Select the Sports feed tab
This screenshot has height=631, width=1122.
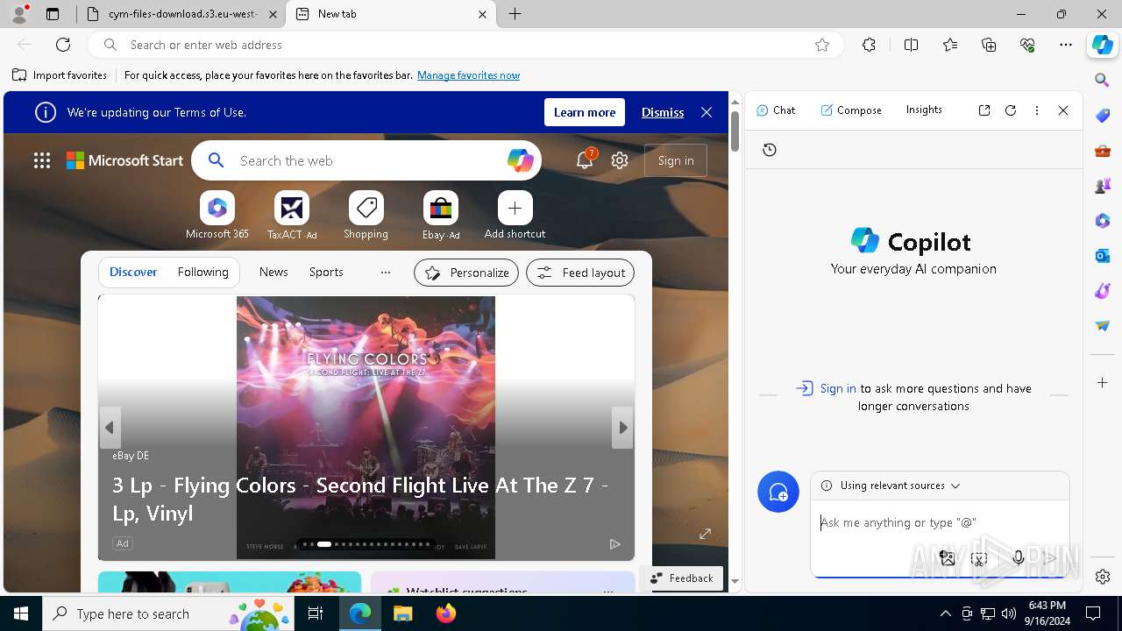(326, 272)
